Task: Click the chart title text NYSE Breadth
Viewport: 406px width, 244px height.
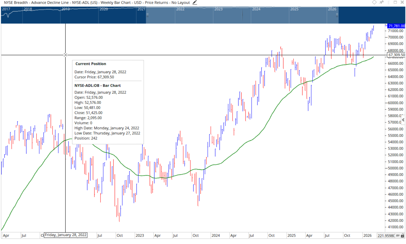Action: 16,2
